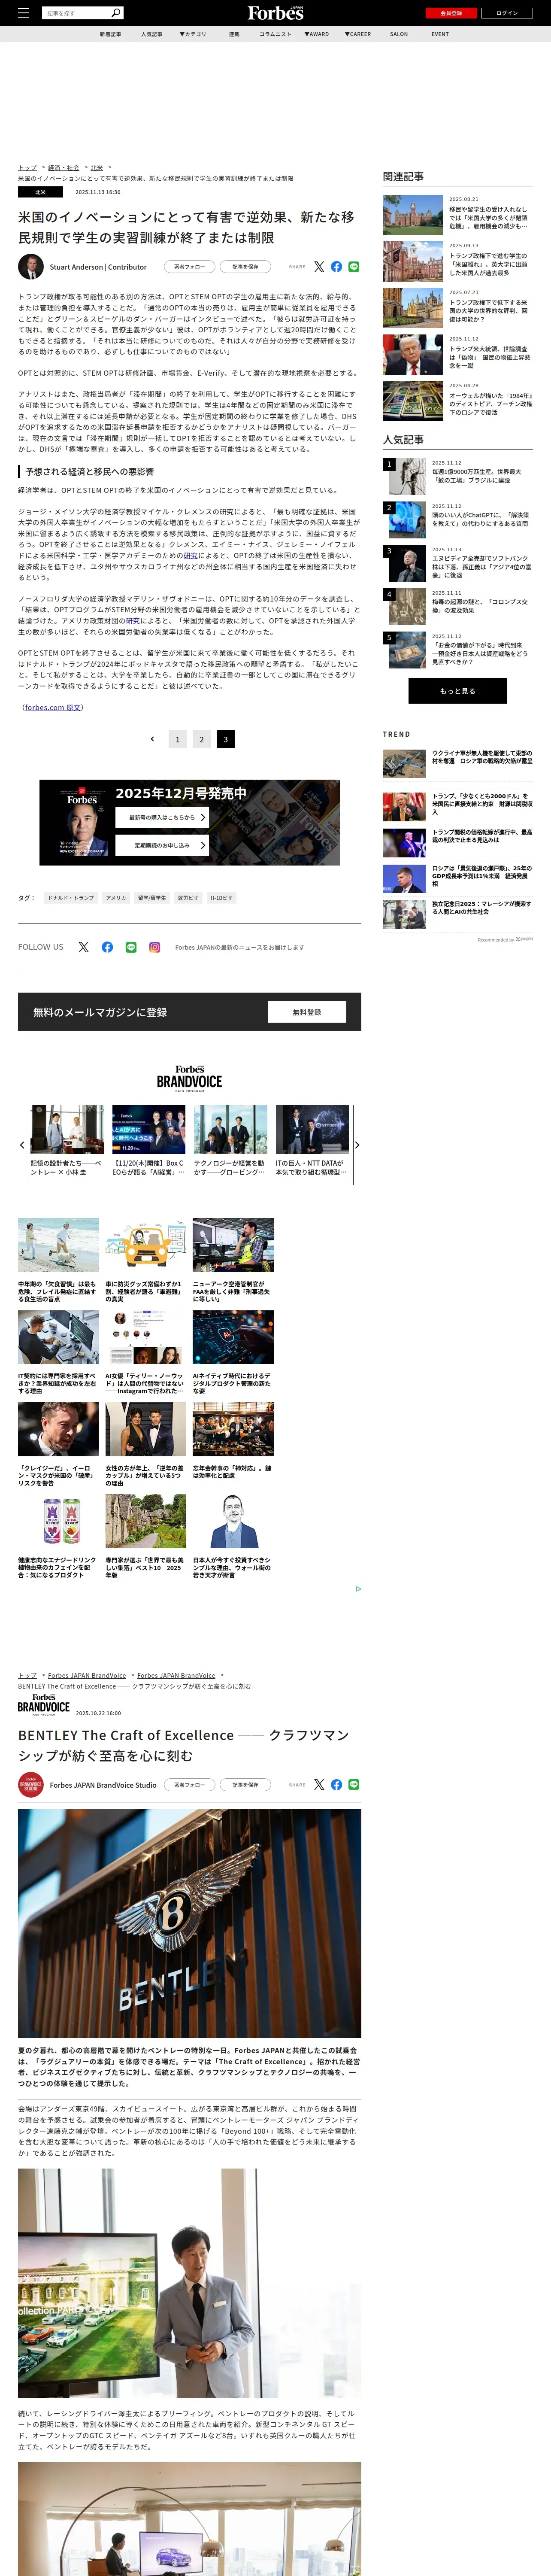
Task: Open 人気記事 in the navigation bar
Action: (x=151, y=34)
